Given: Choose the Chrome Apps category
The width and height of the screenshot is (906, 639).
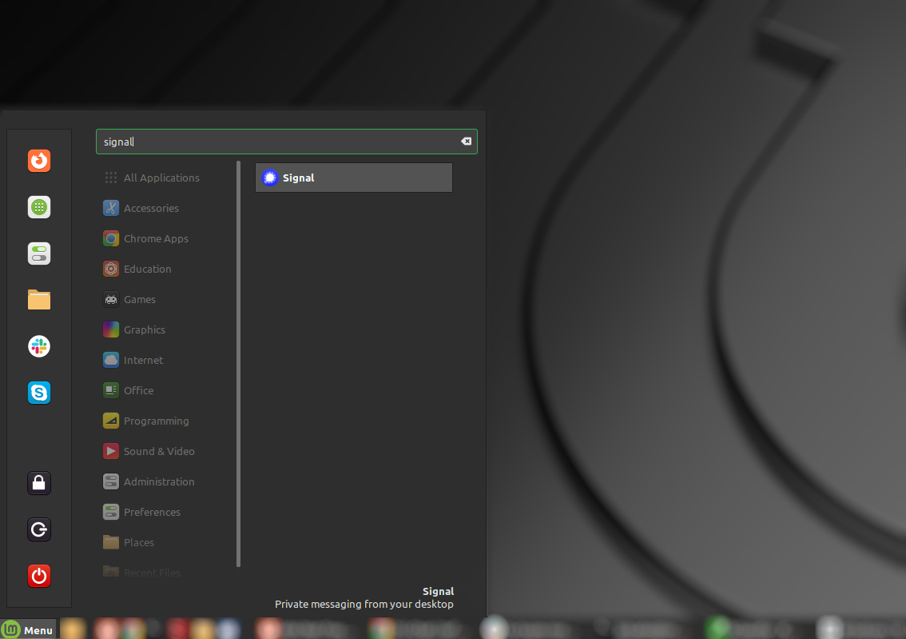Looking at the screenshot, I should point(155,238).
